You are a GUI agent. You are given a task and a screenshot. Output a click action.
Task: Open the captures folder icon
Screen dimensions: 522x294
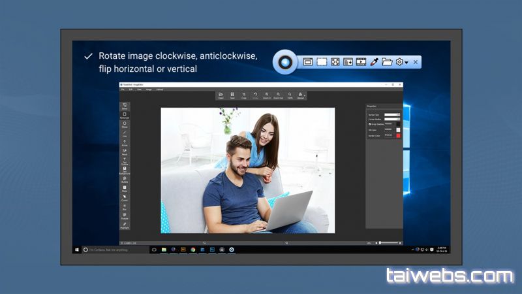pyautogui.click(x=387, y=62)
